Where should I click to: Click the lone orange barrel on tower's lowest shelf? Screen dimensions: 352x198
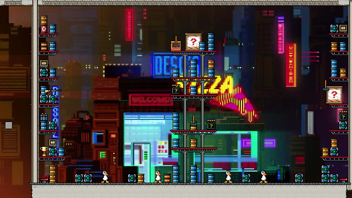point(193,143)
